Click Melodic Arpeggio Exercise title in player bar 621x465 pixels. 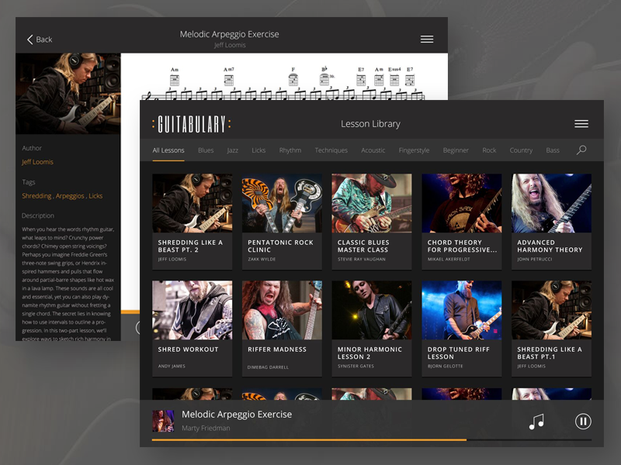(237, 415)
